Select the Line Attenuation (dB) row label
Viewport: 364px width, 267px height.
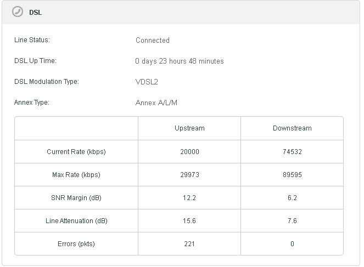[x=76, y=221]
